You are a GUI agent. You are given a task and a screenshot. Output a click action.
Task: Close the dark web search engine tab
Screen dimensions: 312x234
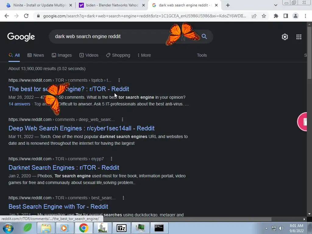click(216, 5)
